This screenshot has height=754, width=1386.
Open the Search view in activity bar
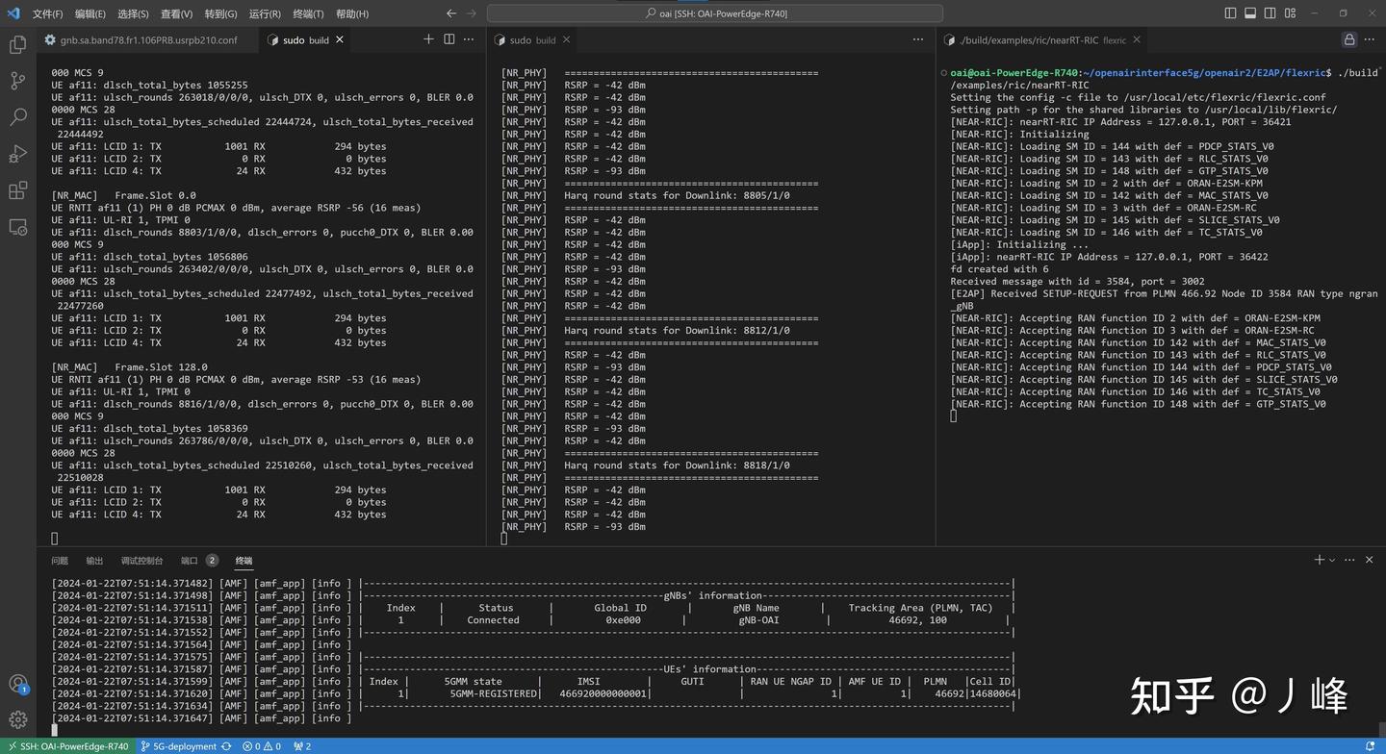[17, 117]
